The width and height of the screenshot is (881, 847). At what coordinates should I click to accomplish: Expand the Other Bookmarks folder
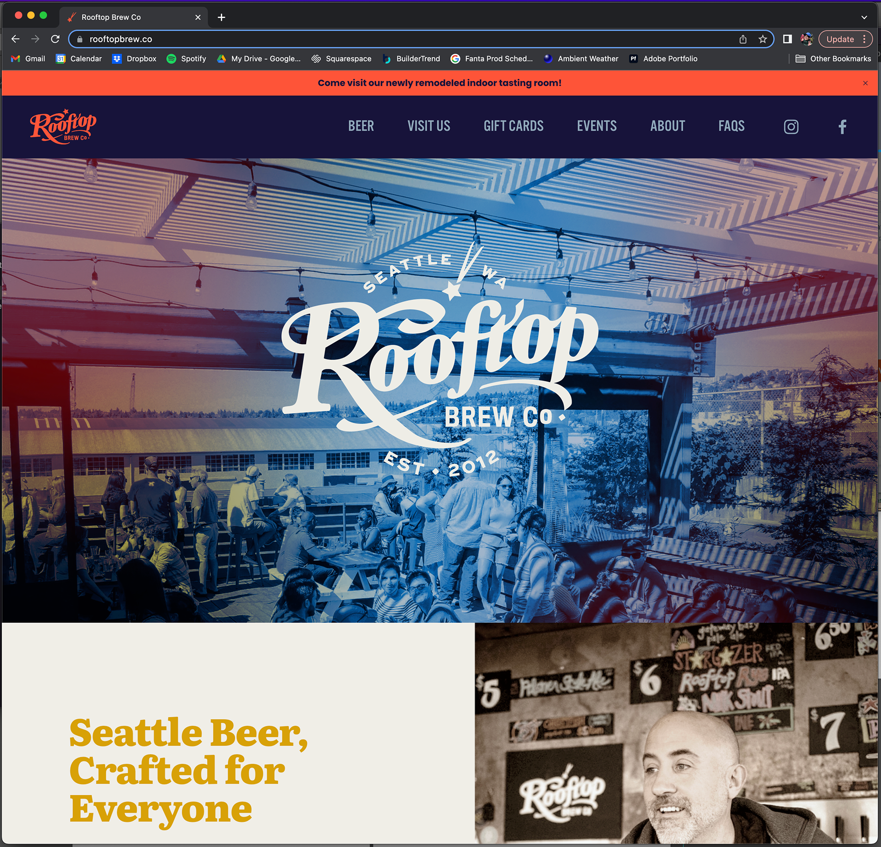coord(833,59)
